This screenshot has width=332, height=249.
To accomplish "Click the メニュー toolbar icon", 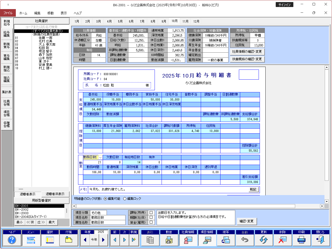I will (x=31, y=240).
